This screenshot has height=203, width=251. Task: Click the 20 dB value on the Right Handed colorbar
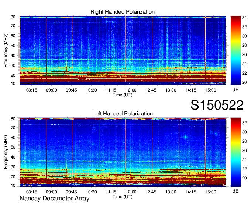[x=244, y=82]
